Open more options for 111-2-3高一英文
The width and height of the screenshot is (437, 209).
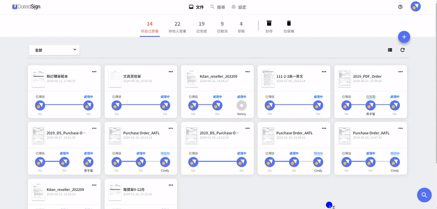click(x=324, y=72)
